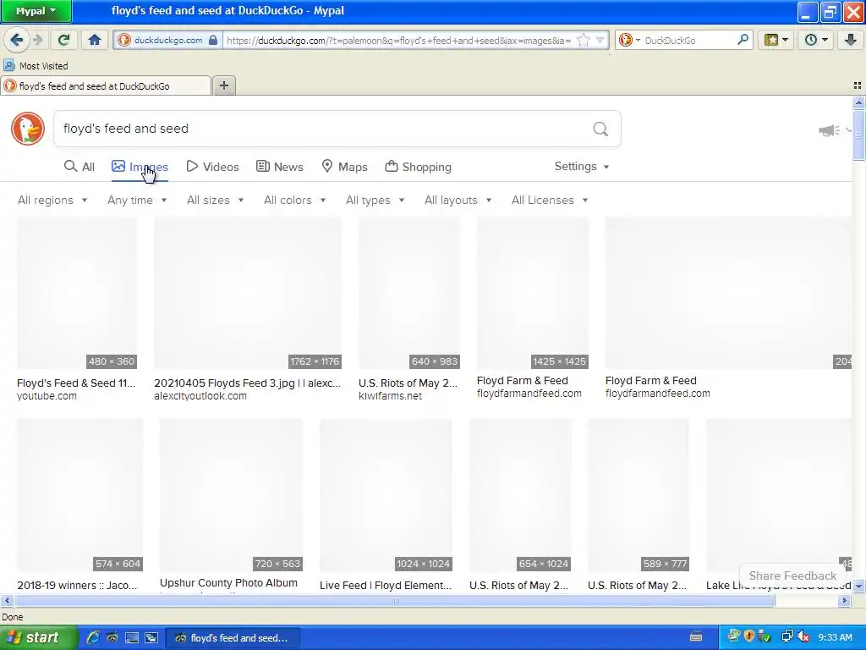Click the volume muted tray icon
This screenshot has width=866, height=650.
click(x=803, y=636)
